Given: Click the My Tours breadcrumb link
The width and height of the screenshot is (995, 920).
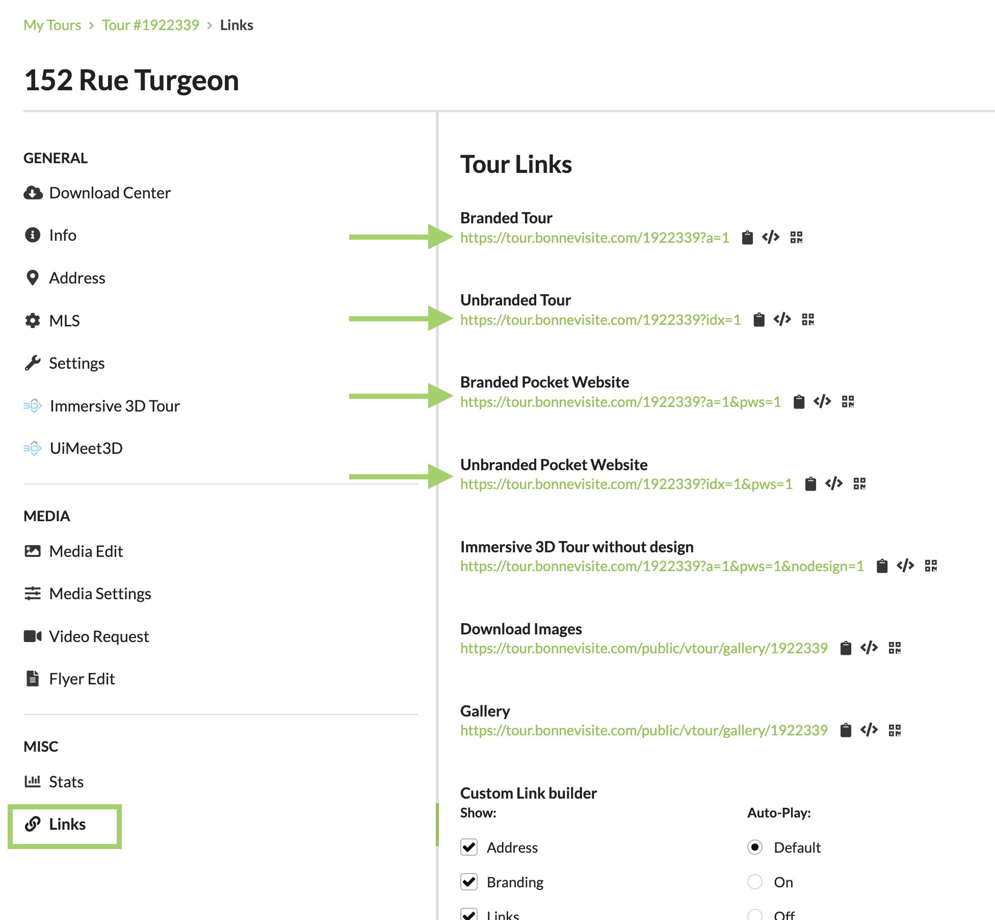Looking at the screenshot, I should pos(52,25).
